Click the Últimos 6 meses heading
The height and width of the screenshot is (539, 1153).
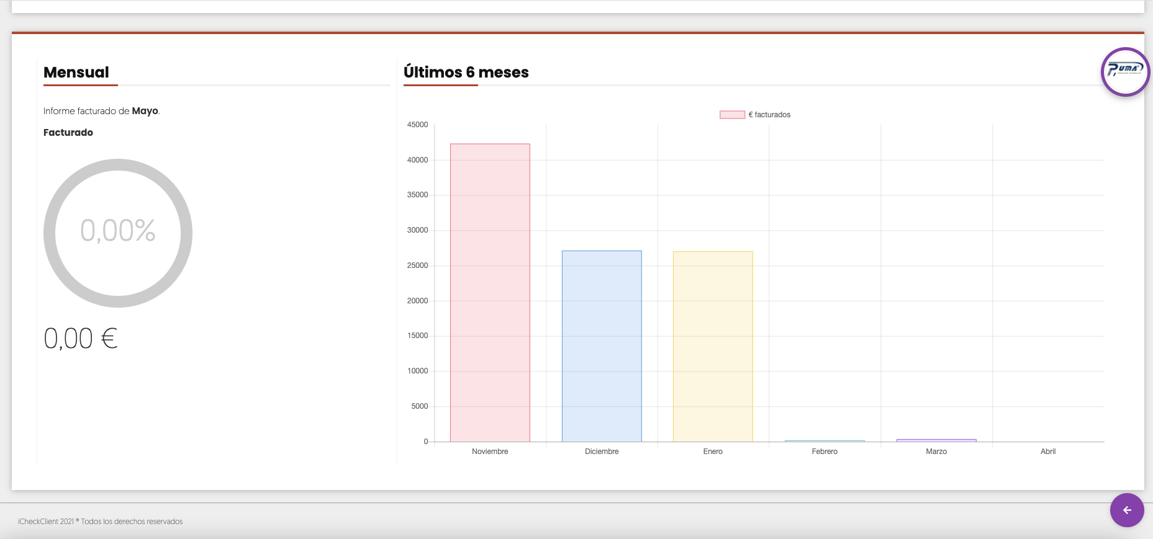pyautogui.click(x=466, y=73)
